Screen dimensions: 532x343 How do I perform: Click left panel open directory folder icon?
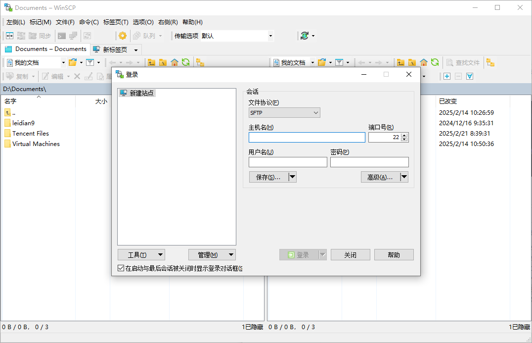click(73, 62)
